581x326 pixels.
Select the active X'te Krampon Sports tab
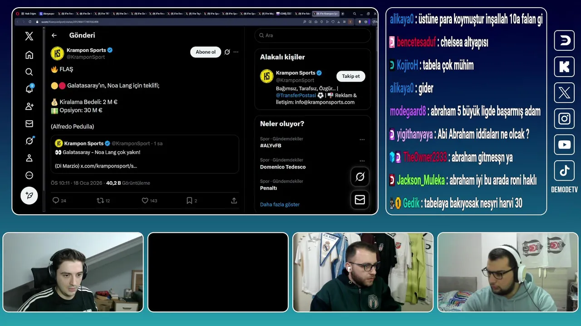pos(325,14)
